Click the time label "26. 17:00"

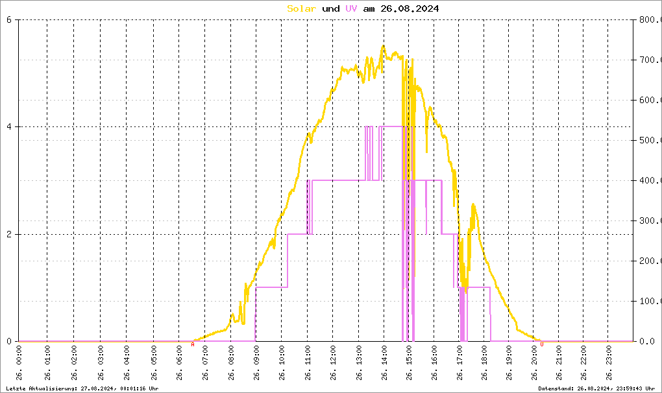point(460,363)
